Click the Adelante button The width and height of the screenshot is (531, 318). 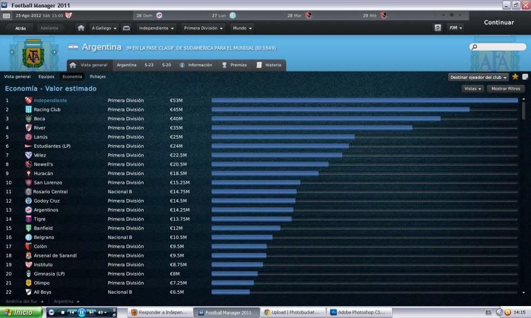click(49, 28)
